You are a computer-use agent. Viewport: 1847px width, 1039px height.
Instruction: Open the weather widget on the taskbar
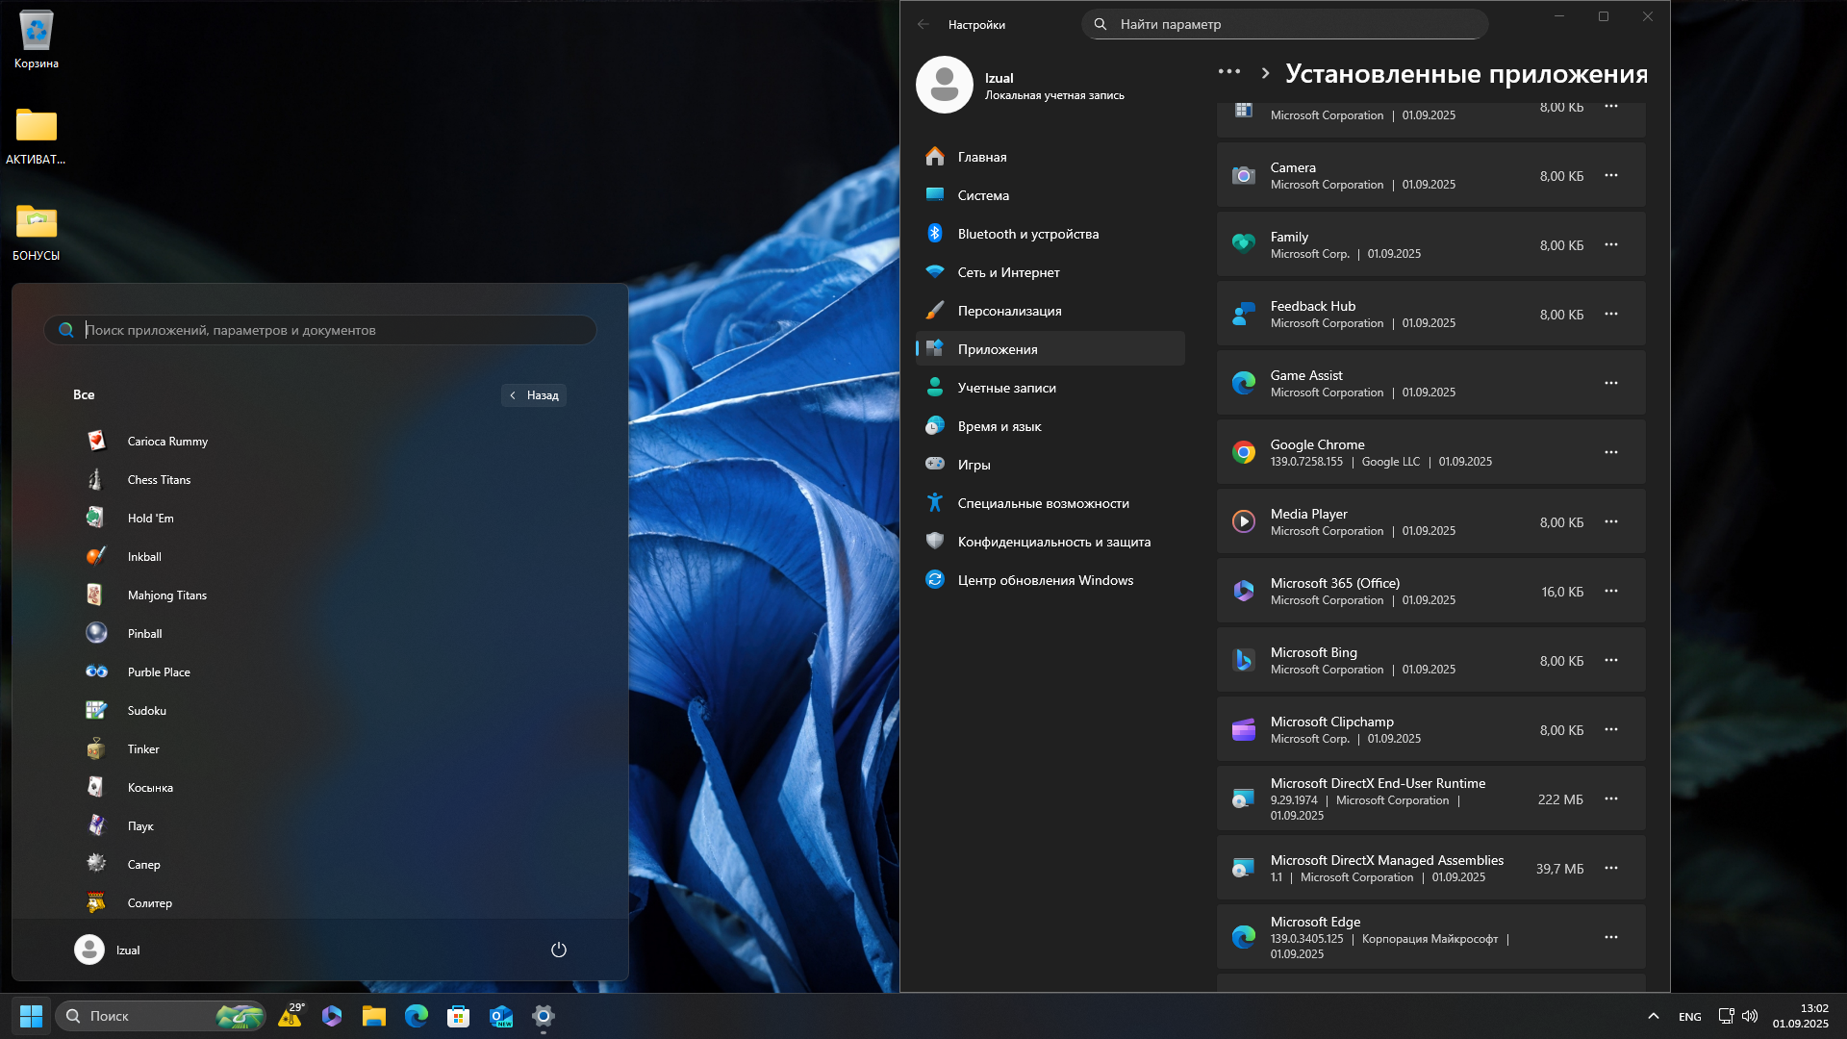click(291, 1016)
